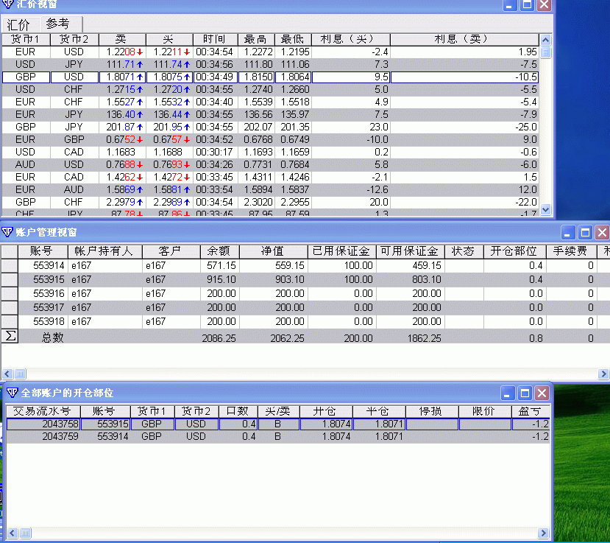Click the row selector beside account 553914
This screenshot has width=610, height=543.
click(10, 265)
